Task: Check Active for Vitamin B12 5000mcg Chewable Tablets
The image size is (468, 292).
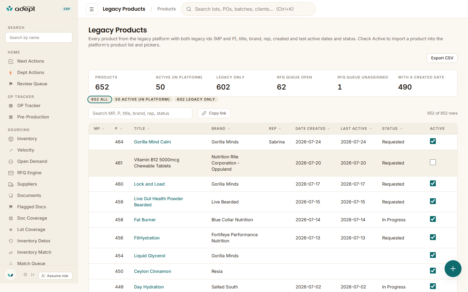Action: tap(433, 162)
